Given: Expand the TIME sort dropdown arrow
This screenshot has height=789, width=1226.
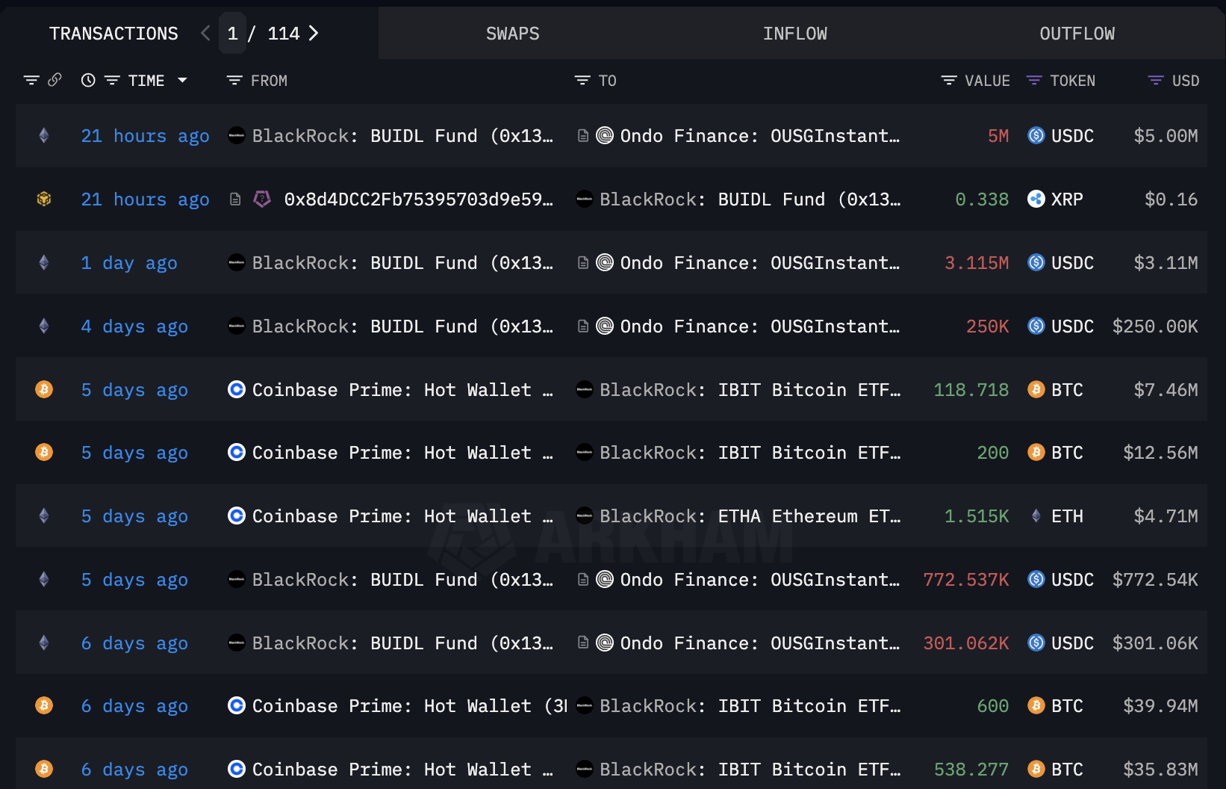Looking at the screenshot, I should (182, 80).
